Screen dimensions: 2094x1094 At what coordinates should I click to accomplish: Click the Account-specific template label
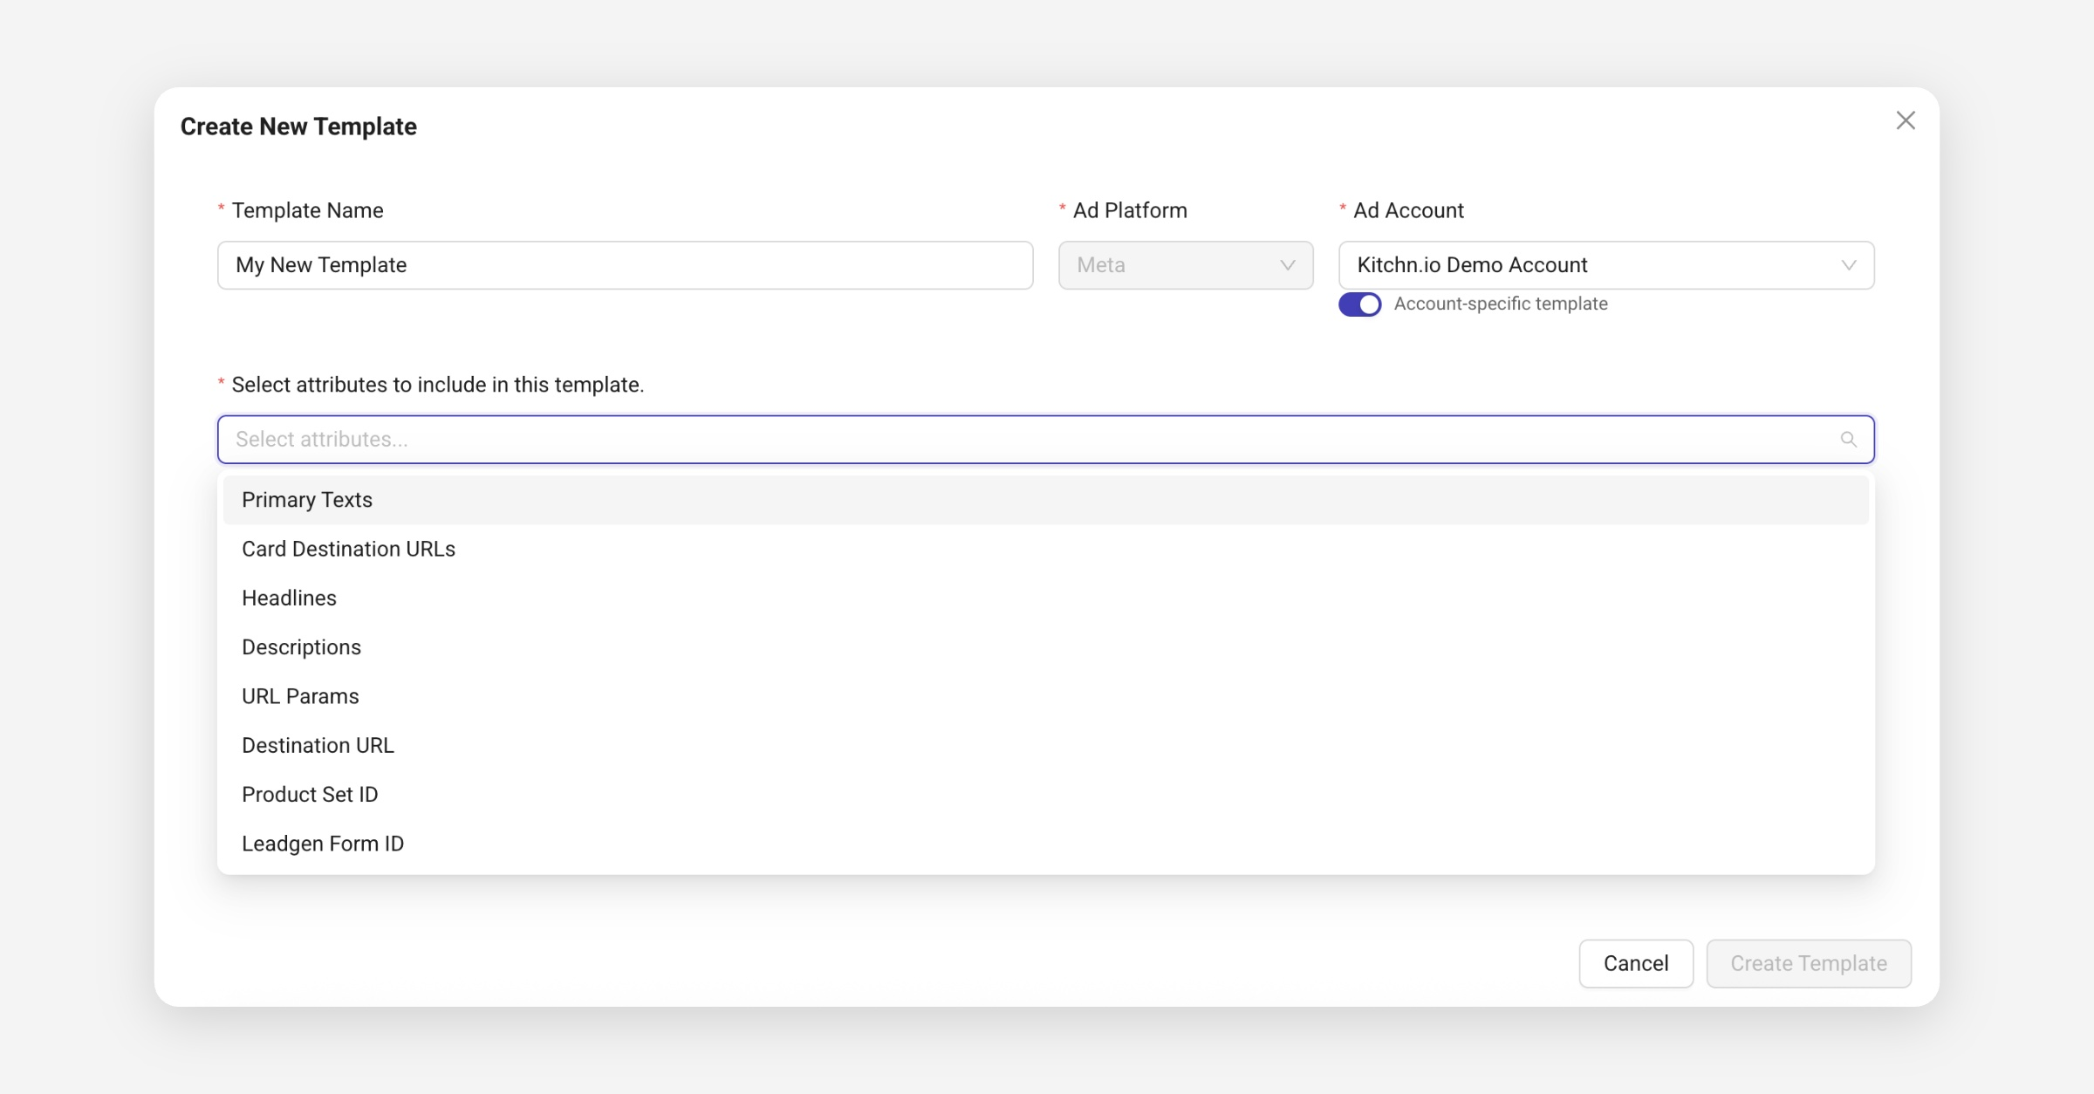(1500, 304)
